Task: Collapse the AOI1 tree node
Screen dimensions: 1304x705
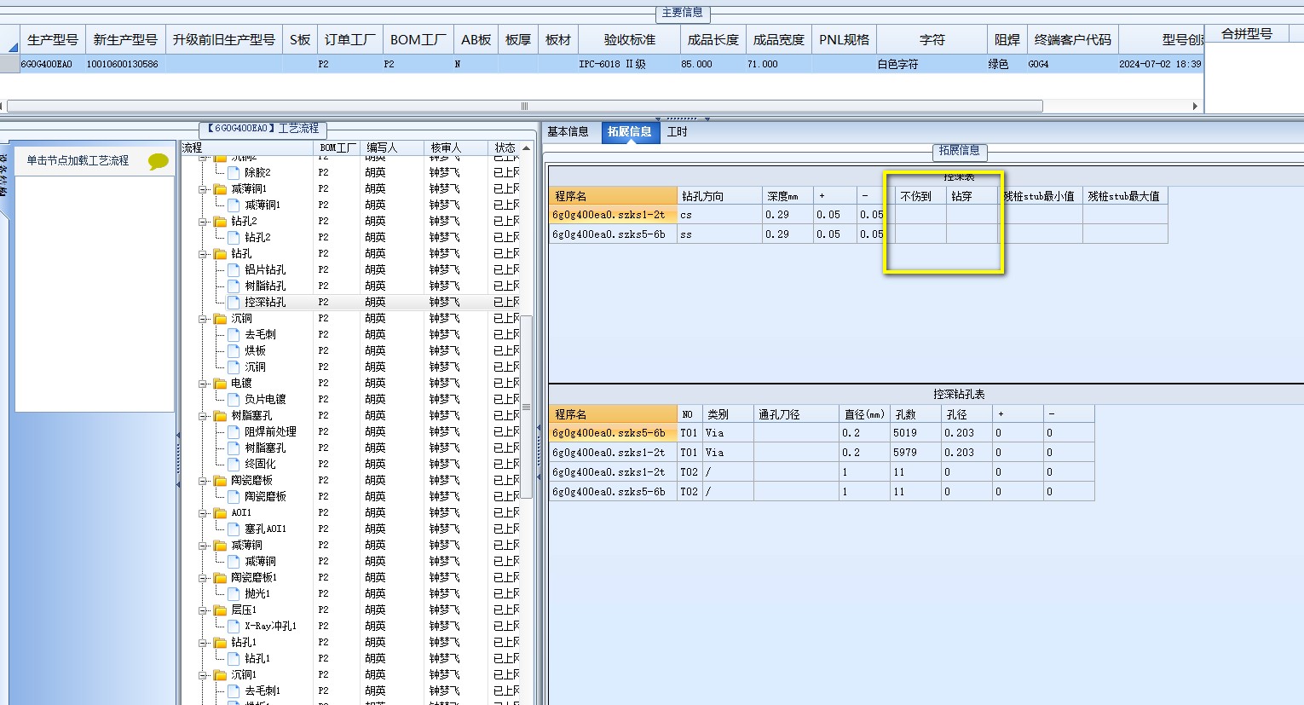Action: coord(204,513)
